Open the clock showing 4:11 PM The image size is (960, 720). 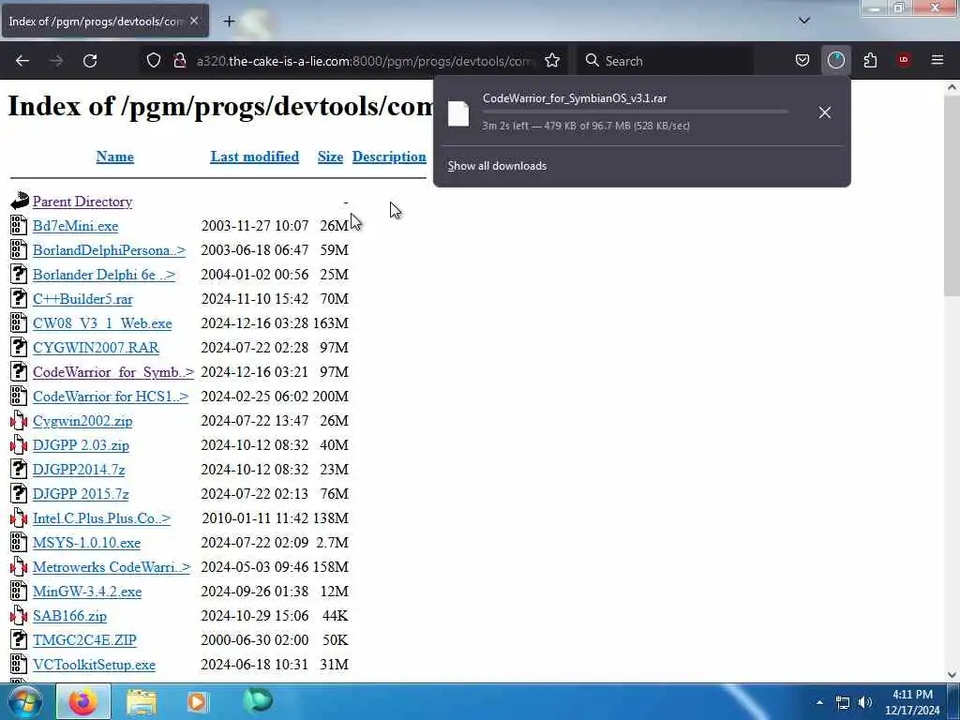pyautogui.click(x=912, y=702)
